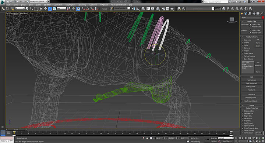Enable the Shapes hide category checkbox
Screen dimensions: 265x143
click(x=243, y=43)
